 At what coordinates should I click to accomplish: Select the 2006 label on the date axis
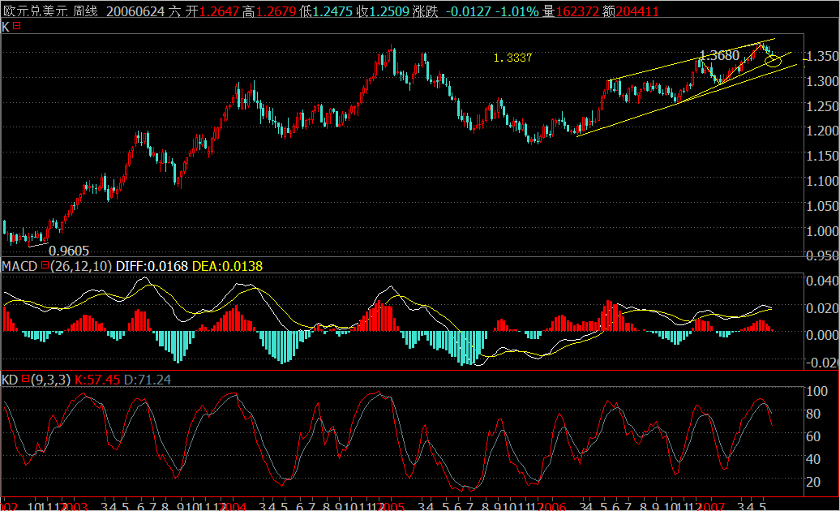pyautogui.click(x=551, y=503)
